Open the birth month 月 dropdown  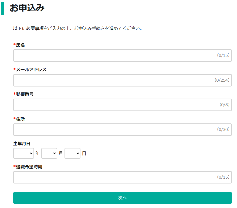49,153
